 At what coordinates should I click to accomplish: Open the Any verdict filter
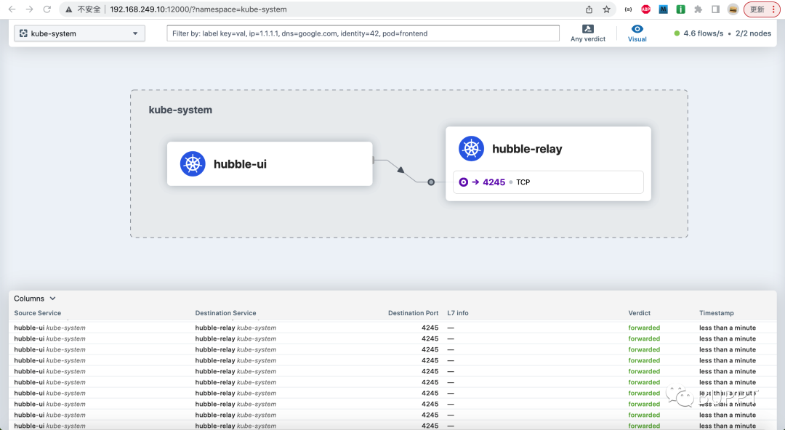pos(588,33)
